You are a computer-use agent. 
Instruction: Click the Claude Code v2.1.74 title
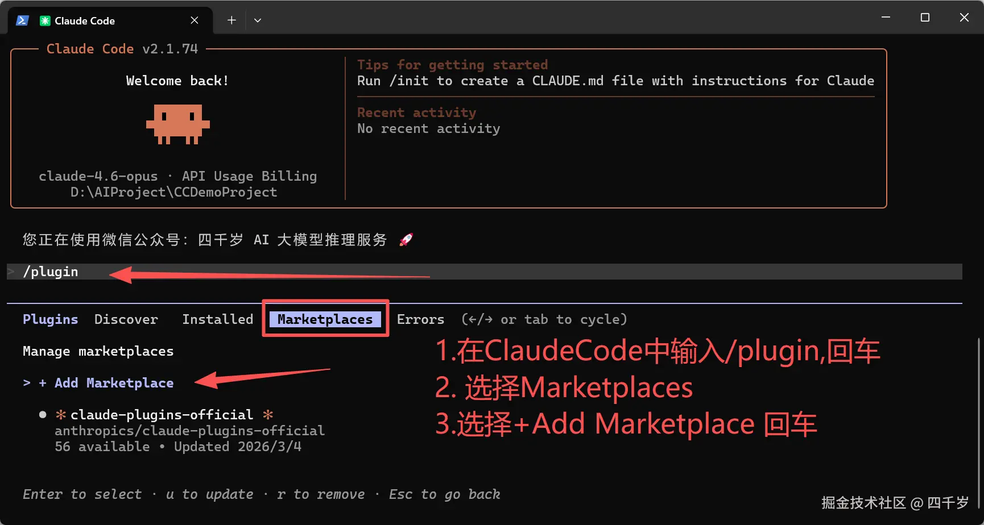(122, 49)
